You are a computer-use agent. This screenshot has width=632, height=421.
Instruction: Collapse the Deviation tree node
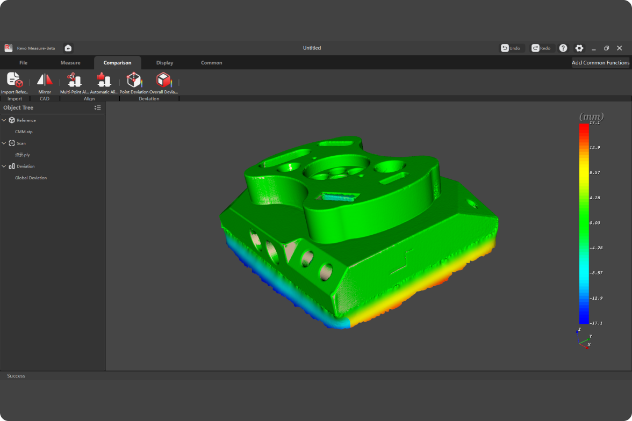(4, 166)
